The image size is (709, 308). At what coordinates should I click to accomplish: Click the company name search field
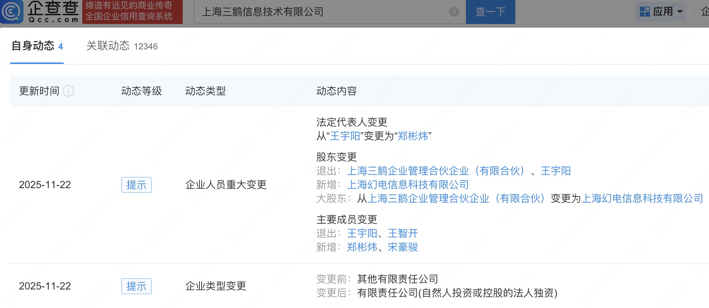tap(324, 12)
